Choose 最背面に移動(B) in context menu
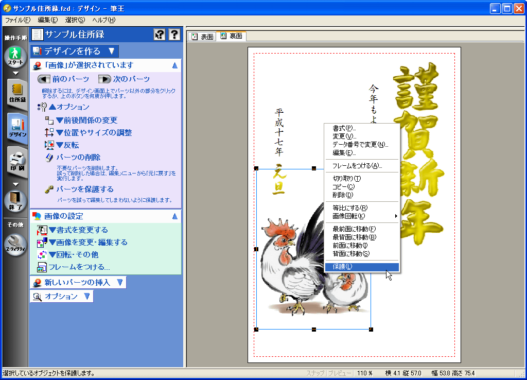 pos(362,237)
